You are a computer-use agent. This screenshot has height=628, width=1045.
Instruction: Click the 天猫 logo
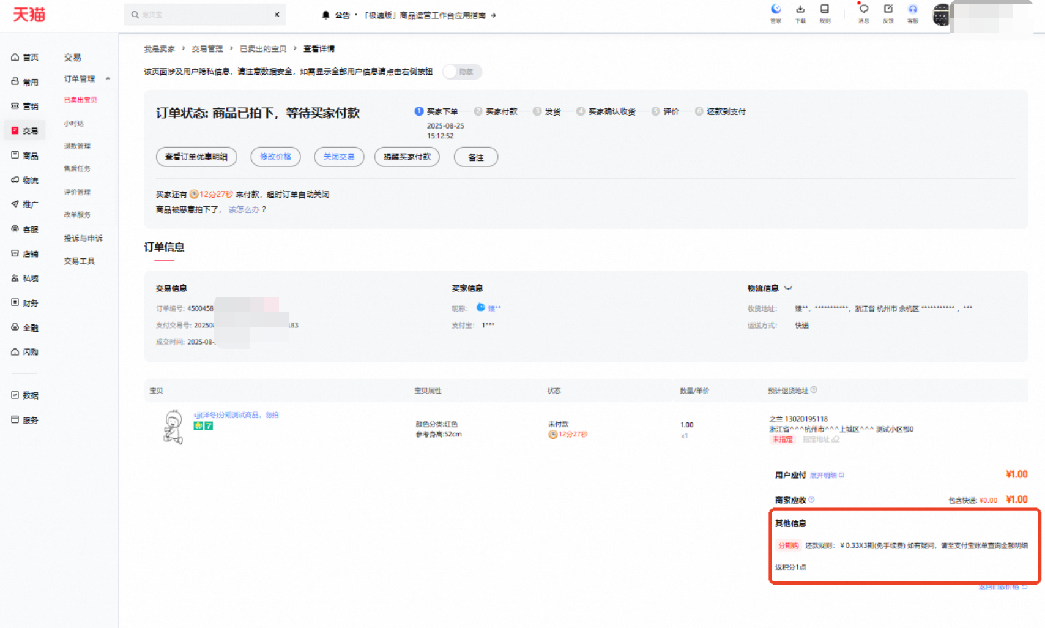coord(29,14)
